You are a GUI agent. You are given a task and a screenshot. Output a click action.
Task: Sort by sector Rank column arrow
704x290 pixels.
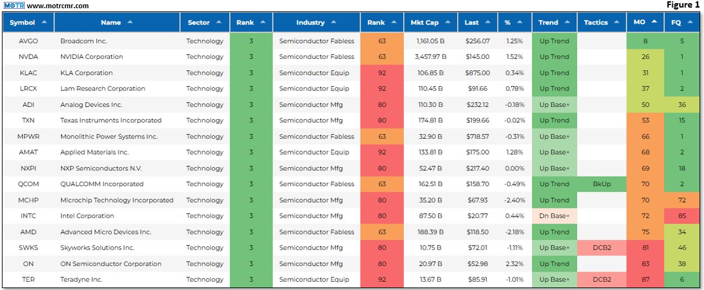point(263,22)
